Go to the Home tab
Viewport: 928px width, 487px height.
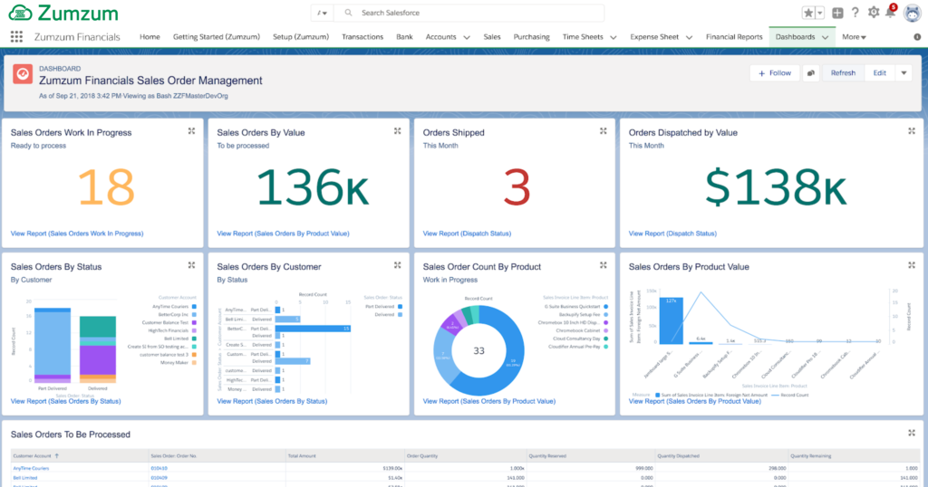point(150,36)
